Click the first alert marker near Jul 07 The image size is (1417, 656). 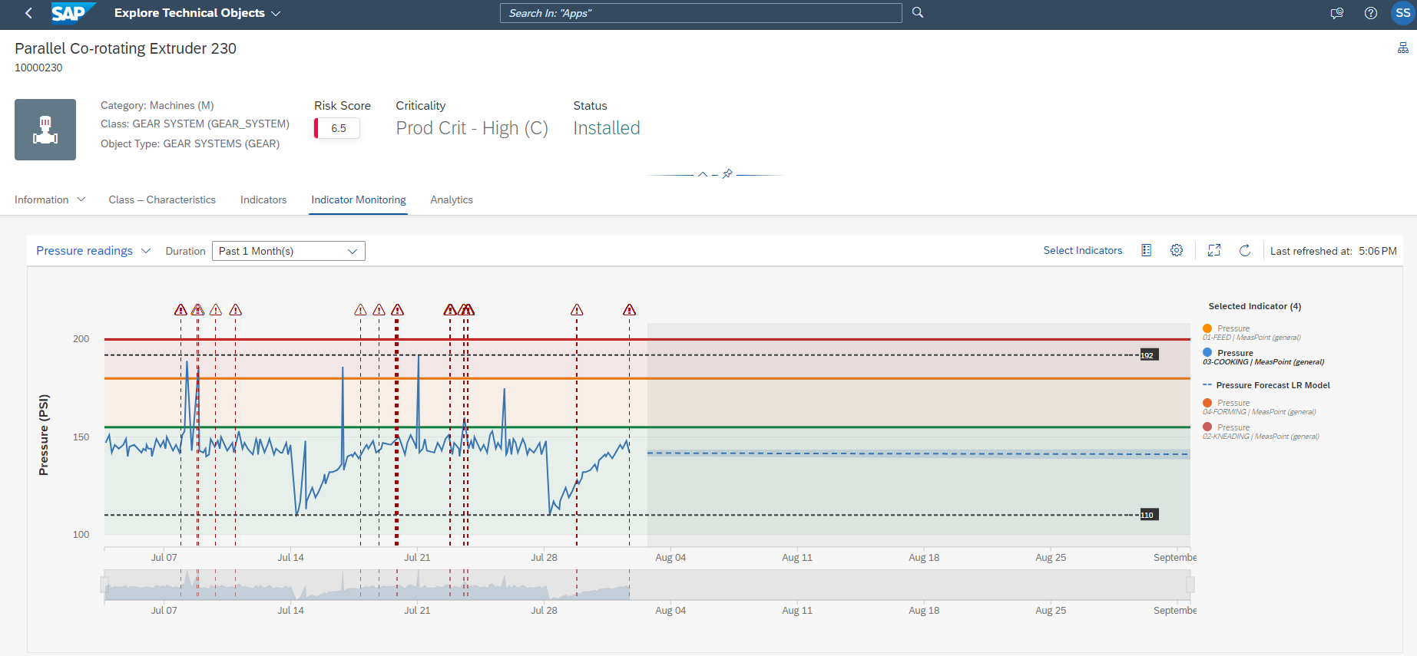[x=180, y=310]
